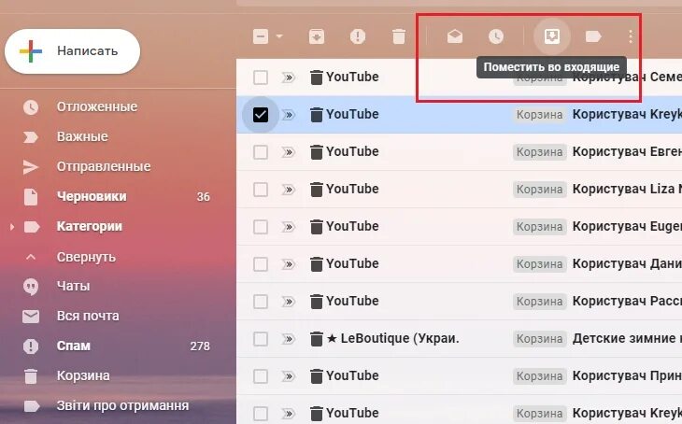Click the Важные marker icon
The image size is (682, 424).
point(31,137)
